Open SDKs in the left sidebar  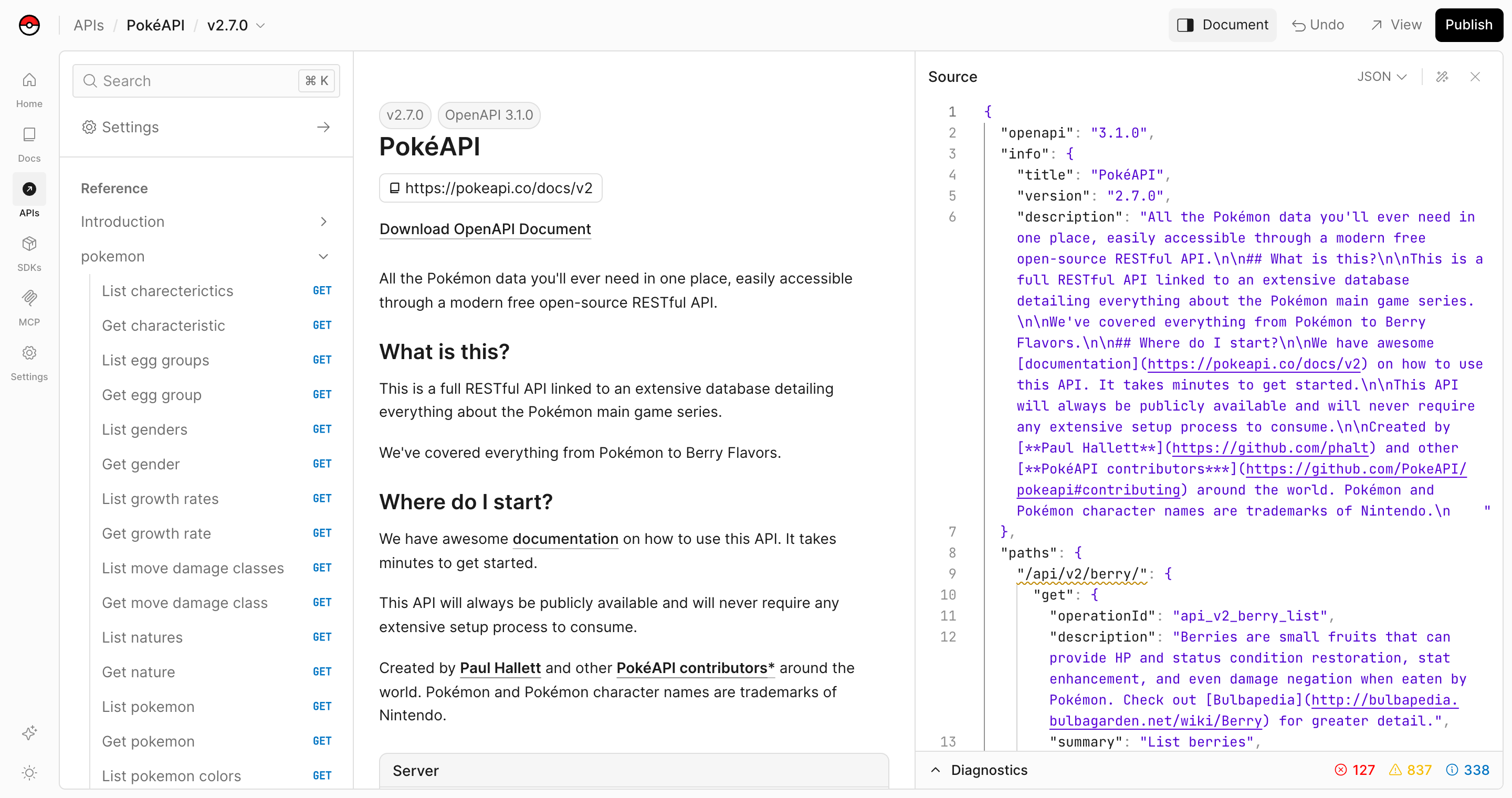29,254
